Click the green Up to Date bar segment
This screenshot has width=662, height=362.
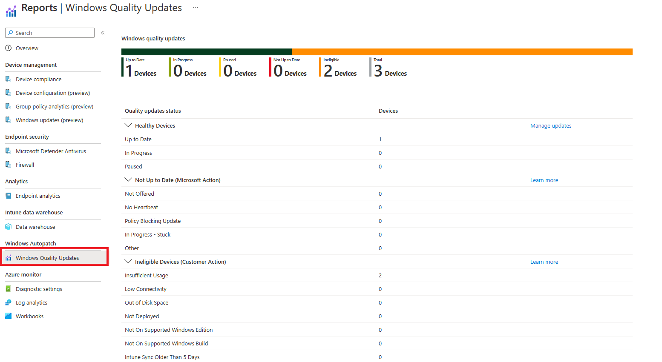click(207, 52)
